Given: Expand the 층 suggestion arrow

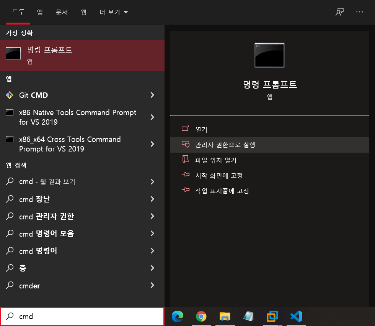Looking at the screenshot, I should coord(152,268).
